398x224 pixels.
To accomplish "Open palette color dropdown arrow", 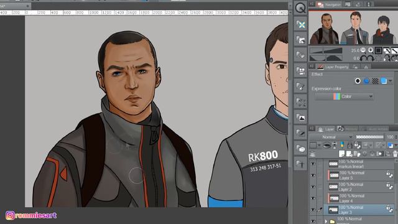I will click(319, 145).
